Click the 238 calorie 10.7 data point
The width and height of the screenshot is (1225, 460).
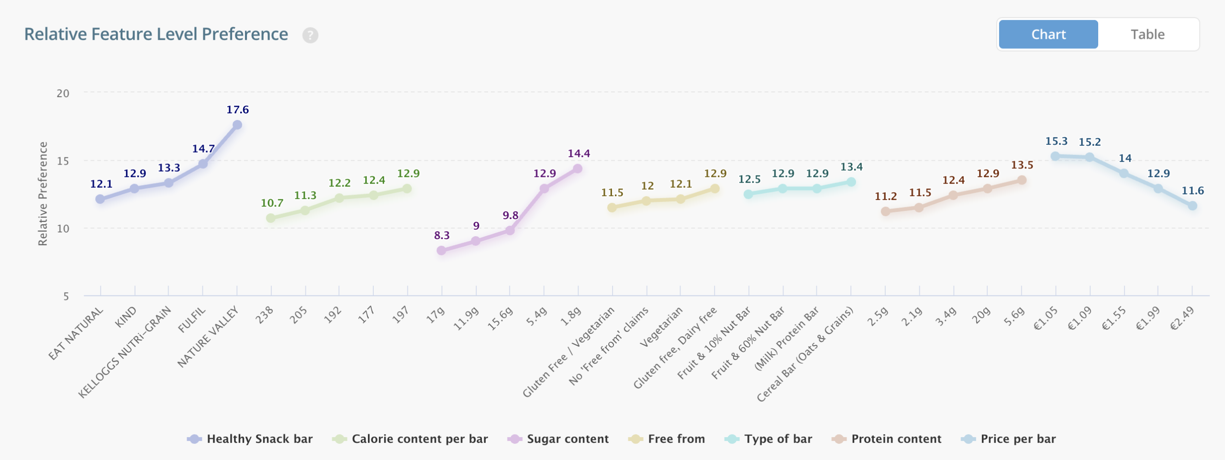click(271, 218)
